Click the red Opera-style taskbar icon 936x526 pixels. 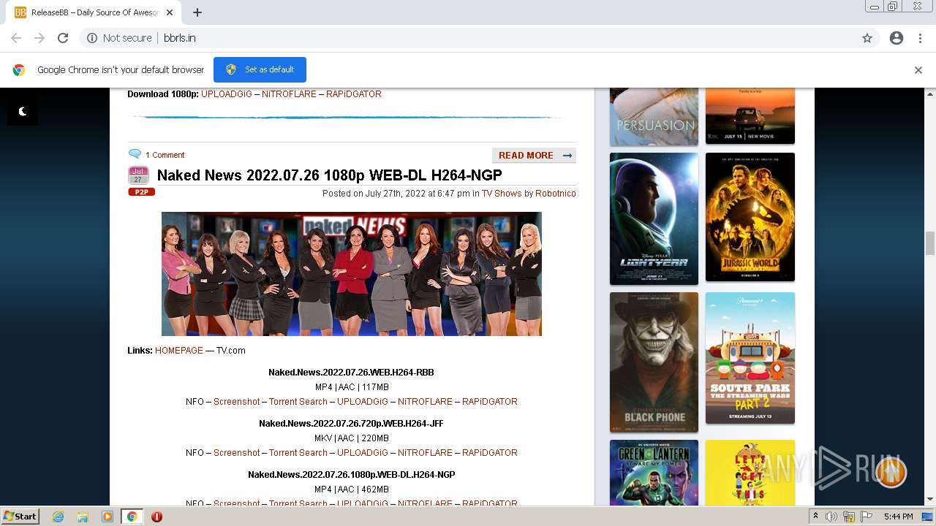156,517
